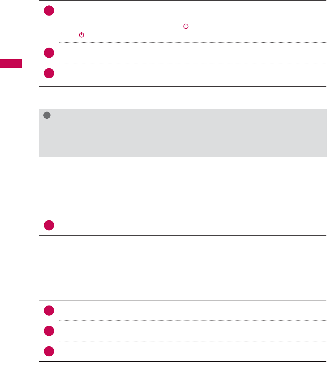This screenshot has height=368, width=327.
Task: Click the dotted divider below the first bottom bullet
Action: tap(193, 321)
